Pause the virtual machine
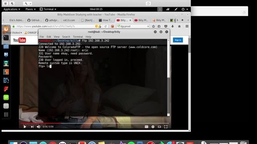This screenshot has height=144, width=257. pos(5,4)
